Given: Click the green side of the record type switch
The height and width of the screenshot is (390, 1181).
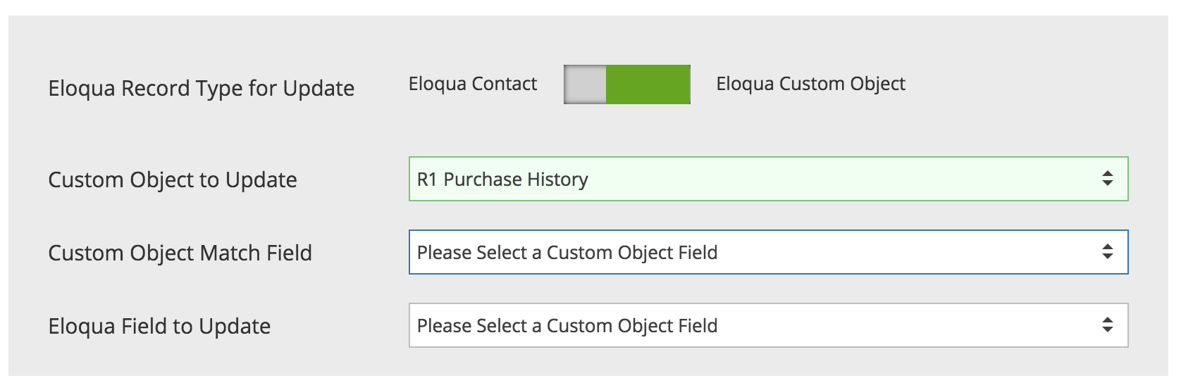Looking at the screenshot, I should pyautogui.click(x=648, y=84).
